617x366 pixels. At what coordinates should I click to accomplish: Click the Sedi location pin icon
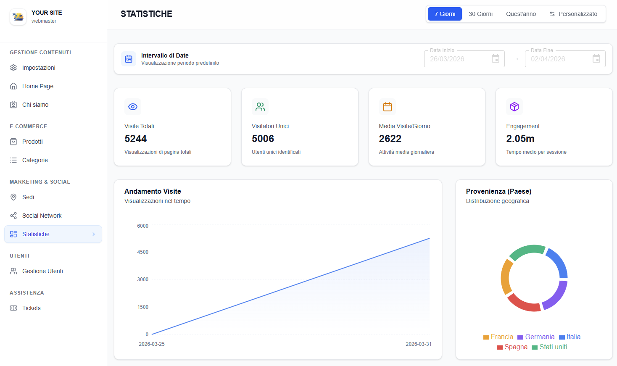coord(13,197)
